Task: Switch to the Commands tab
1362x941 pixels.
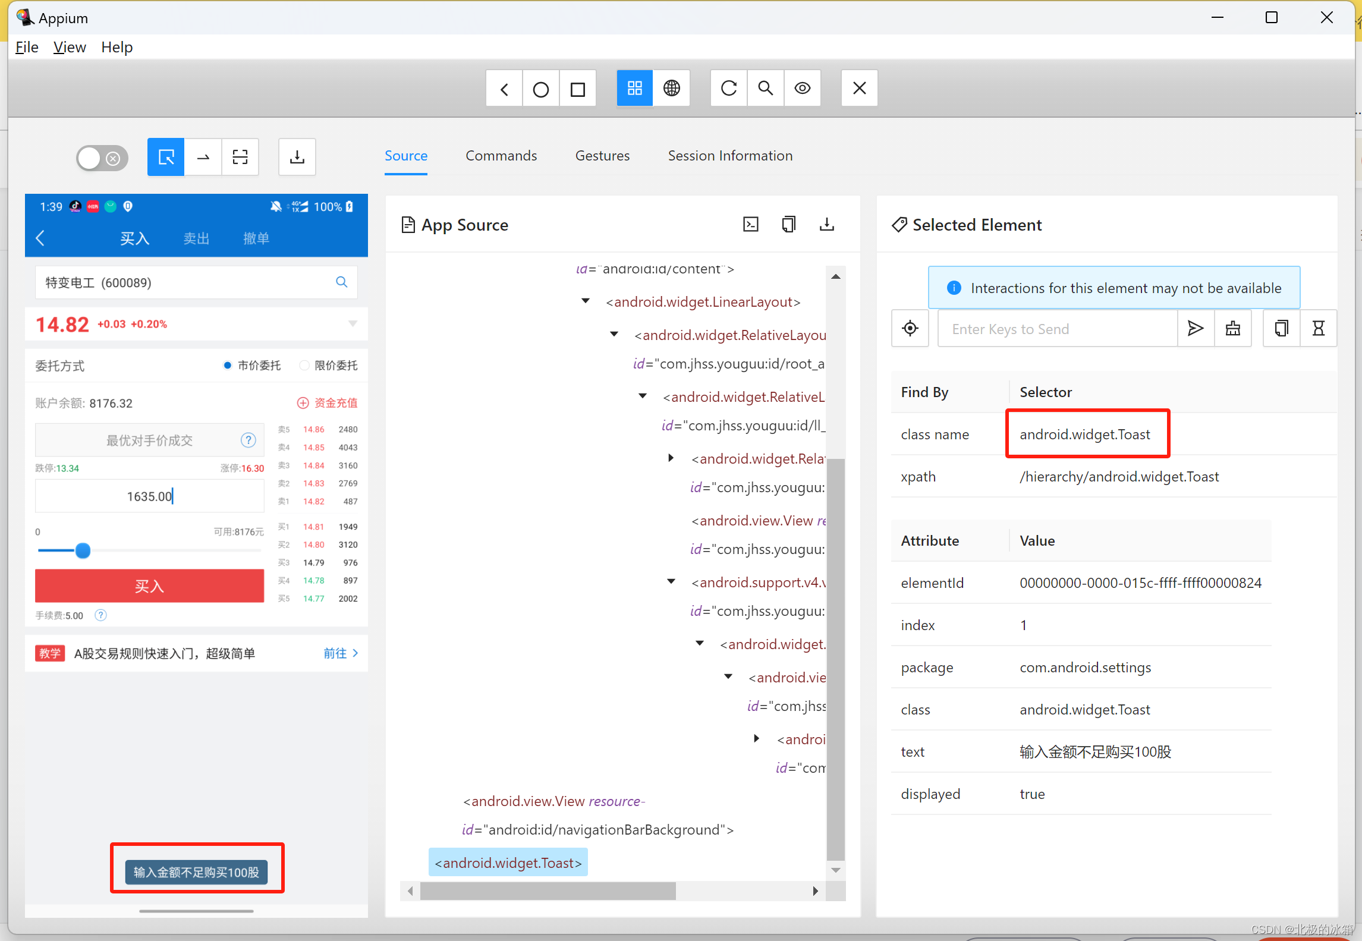Action: [x=501, y=156]
